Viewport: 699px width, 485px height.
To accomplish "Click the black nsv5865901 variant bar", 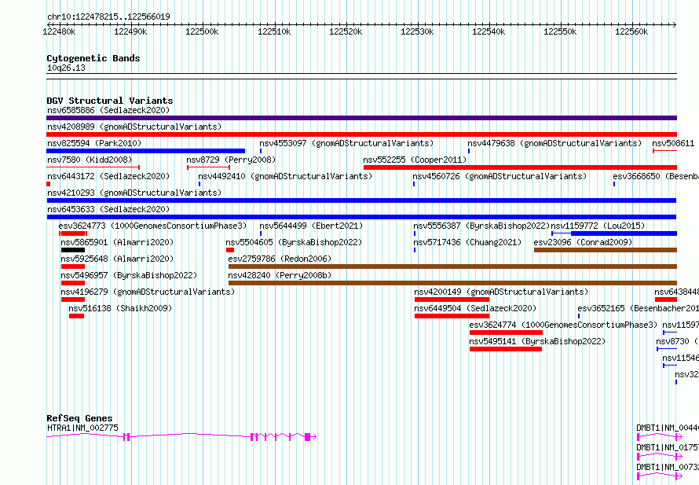I will (73, 250).
